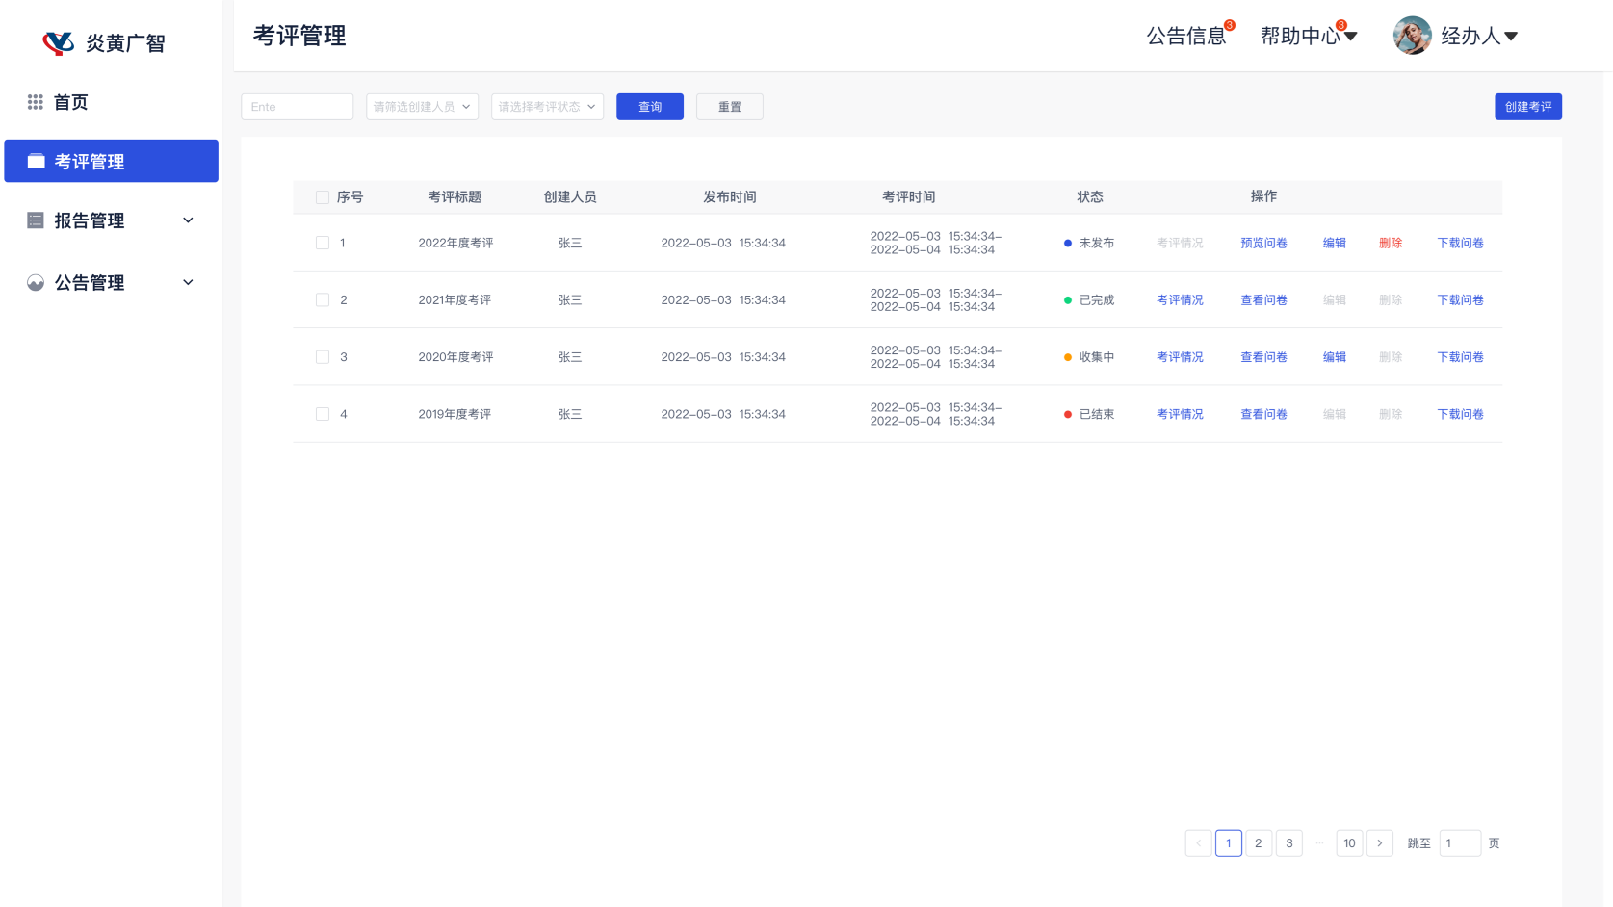Click the 首页 grid icon

(36, 102)
